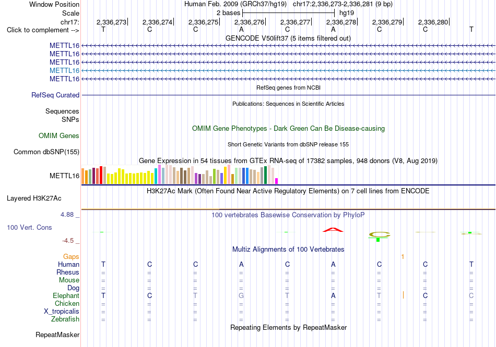Click 'Short Genetic Variants from dbSNP release 155'
This screenshot has height=347, width=496.
288,144
